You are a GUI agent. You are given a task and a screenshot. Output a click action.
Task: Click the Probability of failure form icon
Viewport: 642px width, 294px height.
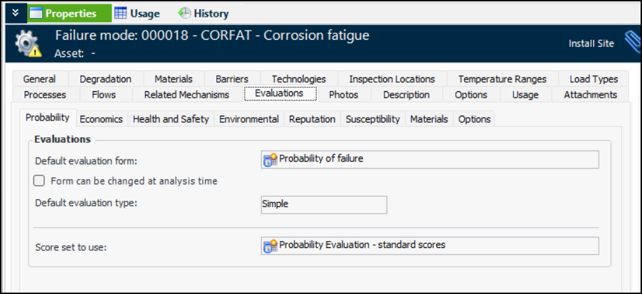click(270, 160)
